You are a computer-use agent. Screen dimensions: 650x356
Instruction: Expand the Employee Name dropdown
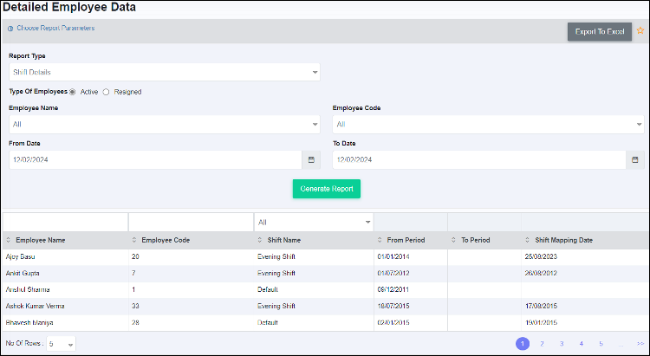coord(165,125)
